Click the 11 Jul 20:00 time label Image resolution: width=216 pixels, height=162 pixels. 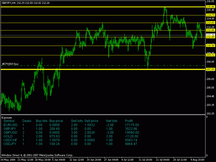click(x=145, y=160)
